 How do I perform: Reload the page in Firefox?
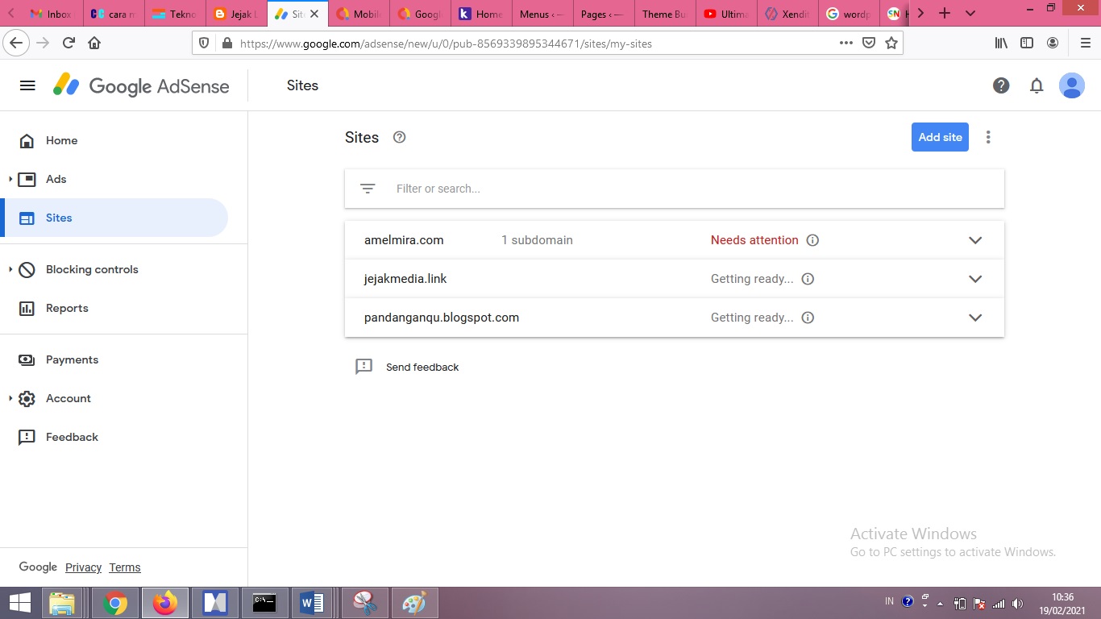[69, 43]
